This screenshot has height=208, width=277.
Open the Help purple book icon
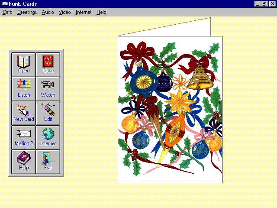[x=24, y=161]
